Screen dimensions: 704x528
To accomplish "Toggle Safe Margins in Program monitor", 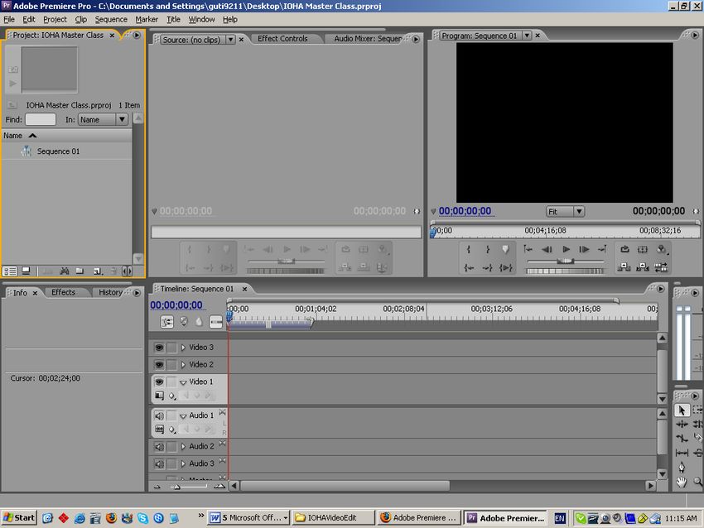I will 643,249.
